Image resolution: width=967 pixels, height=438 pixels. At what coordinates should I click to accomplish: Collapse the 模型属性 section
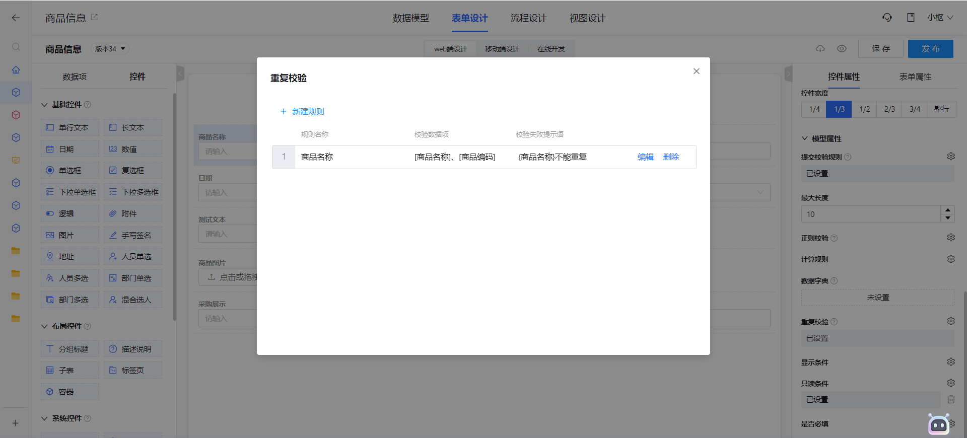click(x=805, y=138)
